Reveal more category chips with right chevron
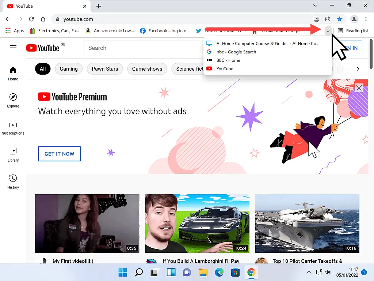 (358, 68)
